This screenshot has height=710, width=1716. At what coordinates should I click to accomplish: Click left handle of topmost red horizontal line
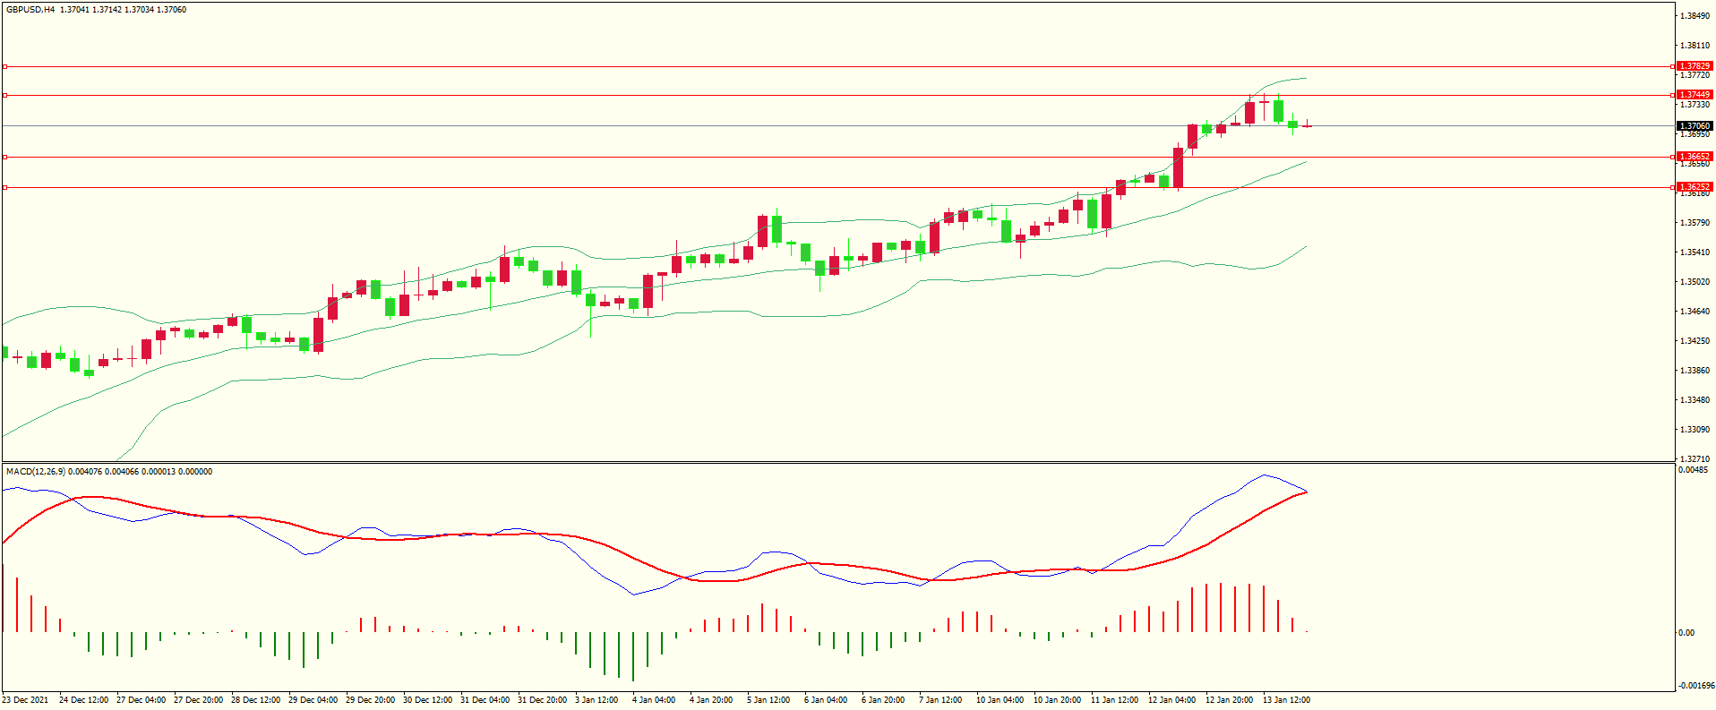tap(5, 66)
